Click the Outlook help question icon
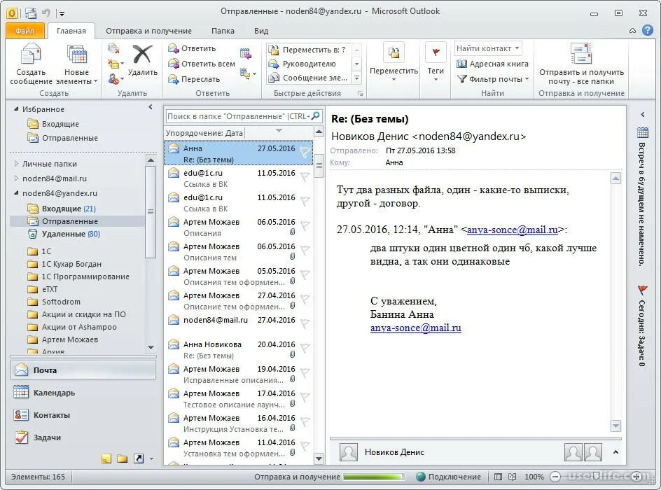This screenshot has width=661, height=490. tap(648, 30)
